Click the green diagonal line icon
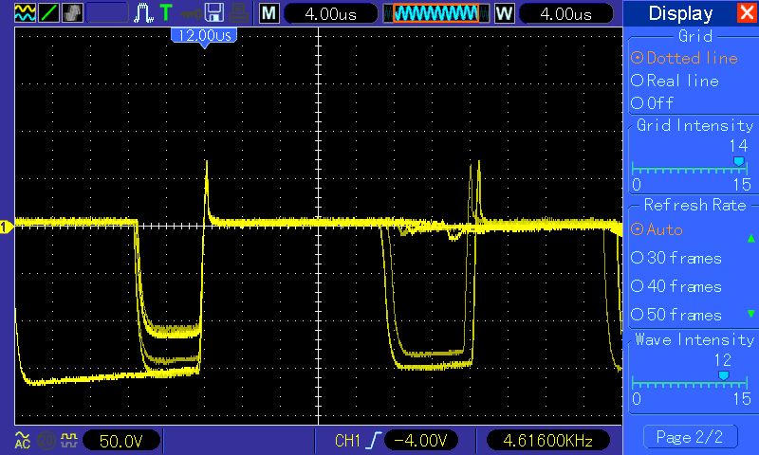 click(47, 13)
